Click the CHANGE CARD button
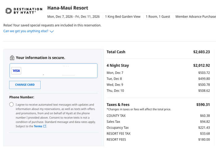This screenshot has width=216, height=149. (x=25, y=85)
